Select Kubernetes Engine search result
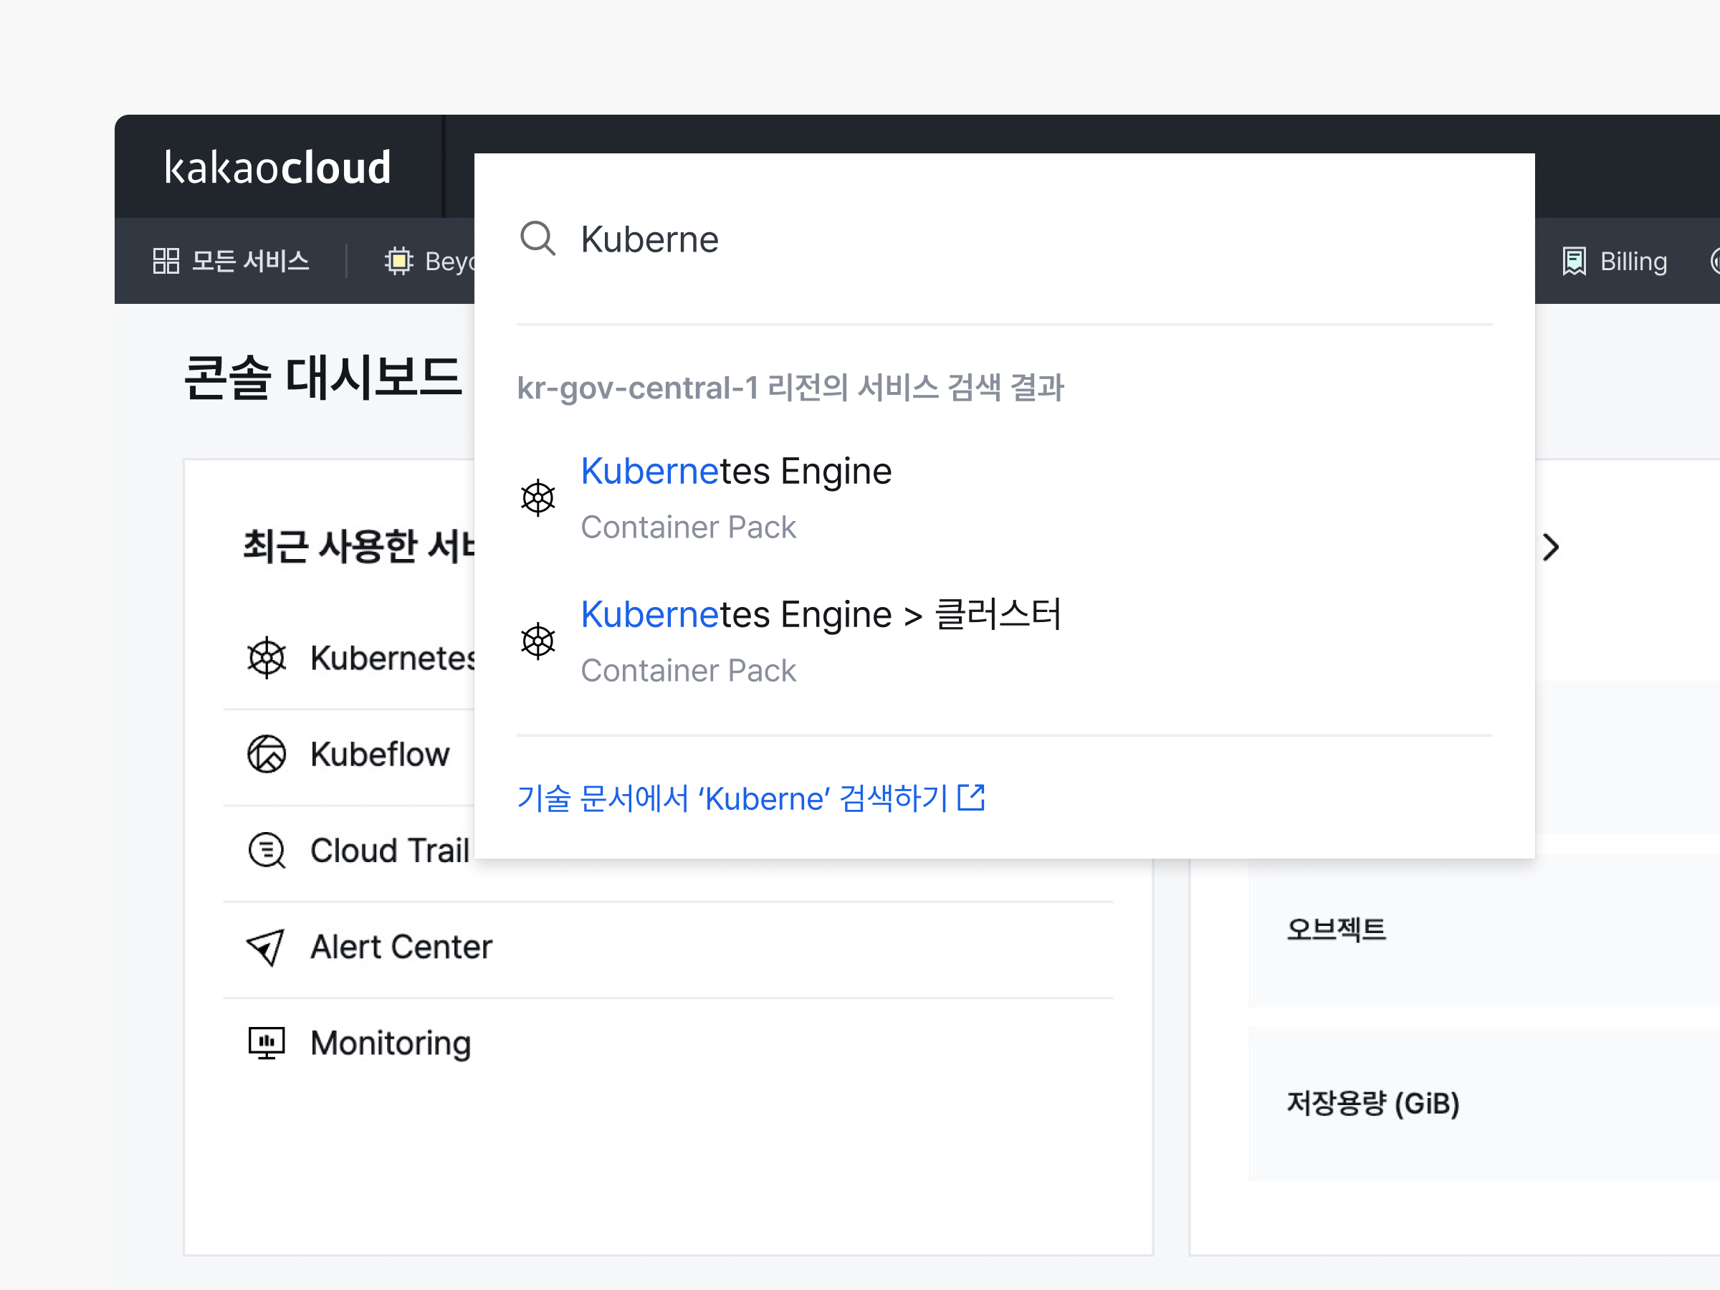The height and width of the screenshot is (1290, 1720). click(1003, 497)
